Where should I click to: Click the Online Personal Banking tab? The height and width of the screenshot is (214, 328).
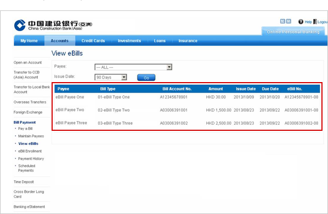(x=293, y=32)
